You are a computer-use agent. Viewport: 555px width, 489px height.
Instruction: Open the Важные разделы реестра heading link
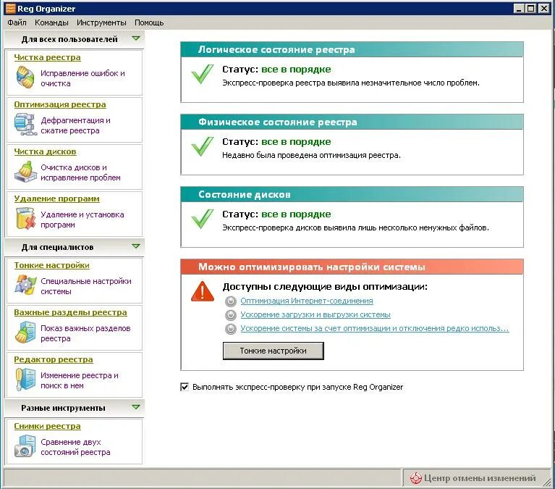point(70,312)
